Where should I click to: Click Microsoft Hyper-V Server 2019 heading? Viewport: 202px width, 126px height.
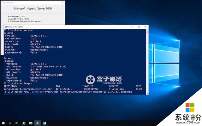(33, 9)
